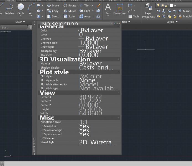This screenshot has width=192, height=166.
Task: Toggle the layer light bulb on/off icon
Action: [x=158, y=6]
